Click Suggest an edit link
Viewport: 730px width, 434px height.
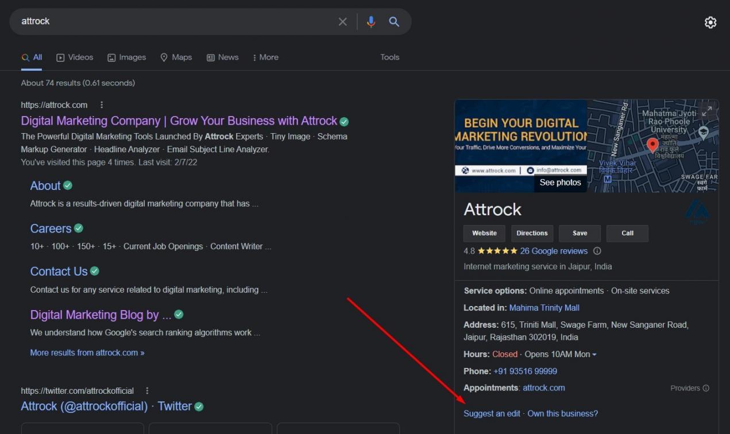(492, 413)
